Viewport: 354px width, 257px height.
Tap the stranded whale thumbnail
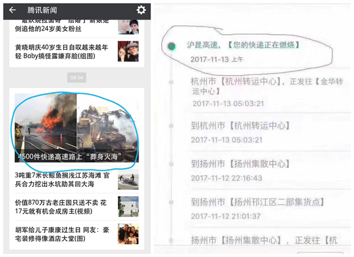pos(128,181)
